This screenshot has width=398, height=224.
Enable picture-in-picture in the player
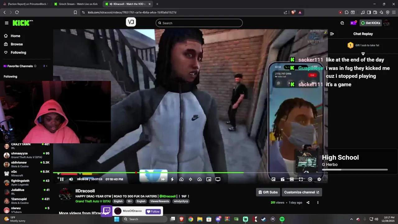(x=209, y=179)
